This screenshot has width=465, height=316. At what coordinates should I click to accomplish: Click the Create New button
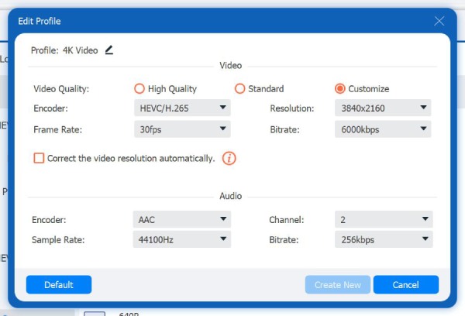click(x=337, y=284)
